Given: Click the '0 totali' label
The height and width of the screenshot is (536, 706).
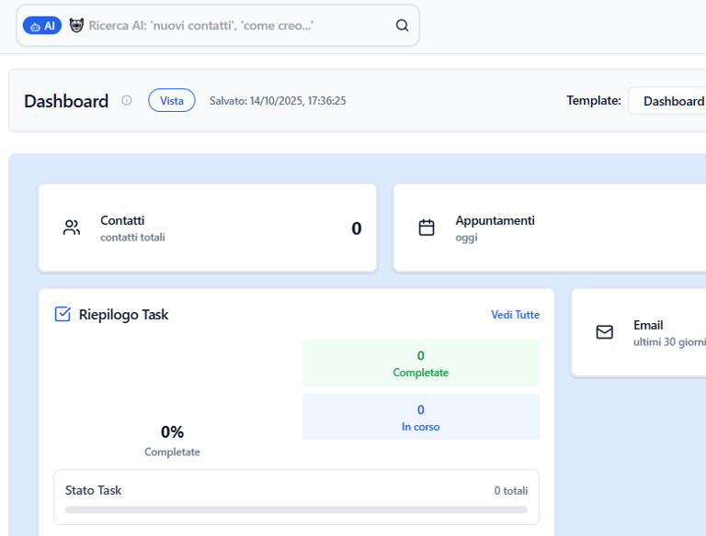Looking at the screenshot, I should tap(511, 491).
